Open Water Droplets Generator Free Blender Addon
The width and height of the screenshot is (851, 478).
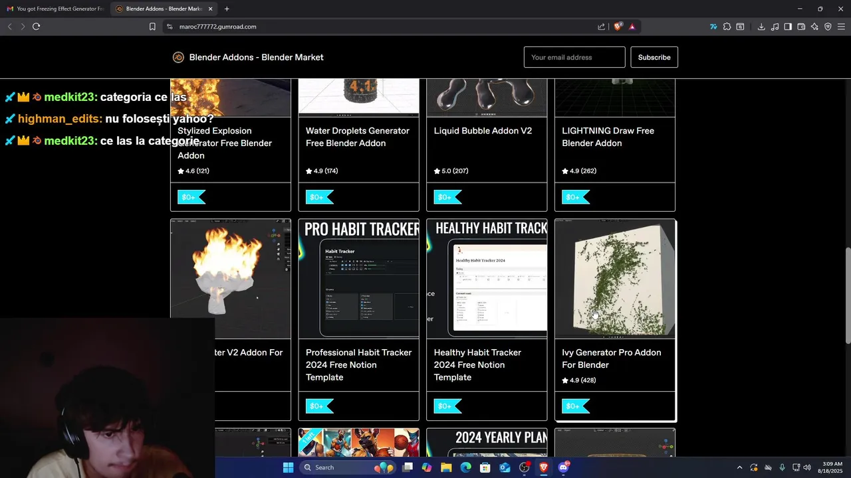357,137
